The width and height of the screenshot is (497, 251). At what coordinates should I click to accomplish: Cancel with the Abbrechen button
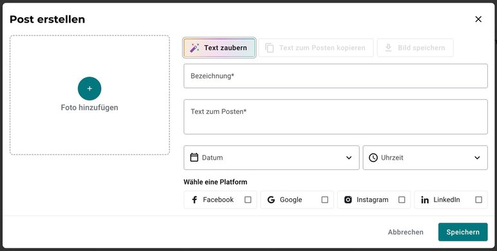(405, 232)
